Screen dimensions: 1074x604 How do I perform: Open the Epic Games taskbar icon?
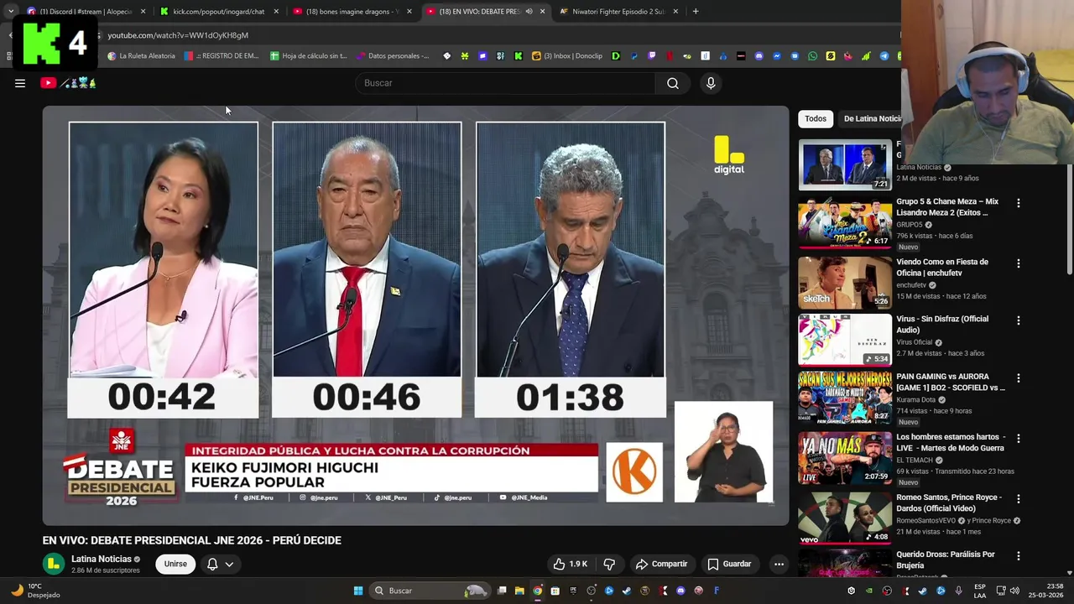pos(573,591)
